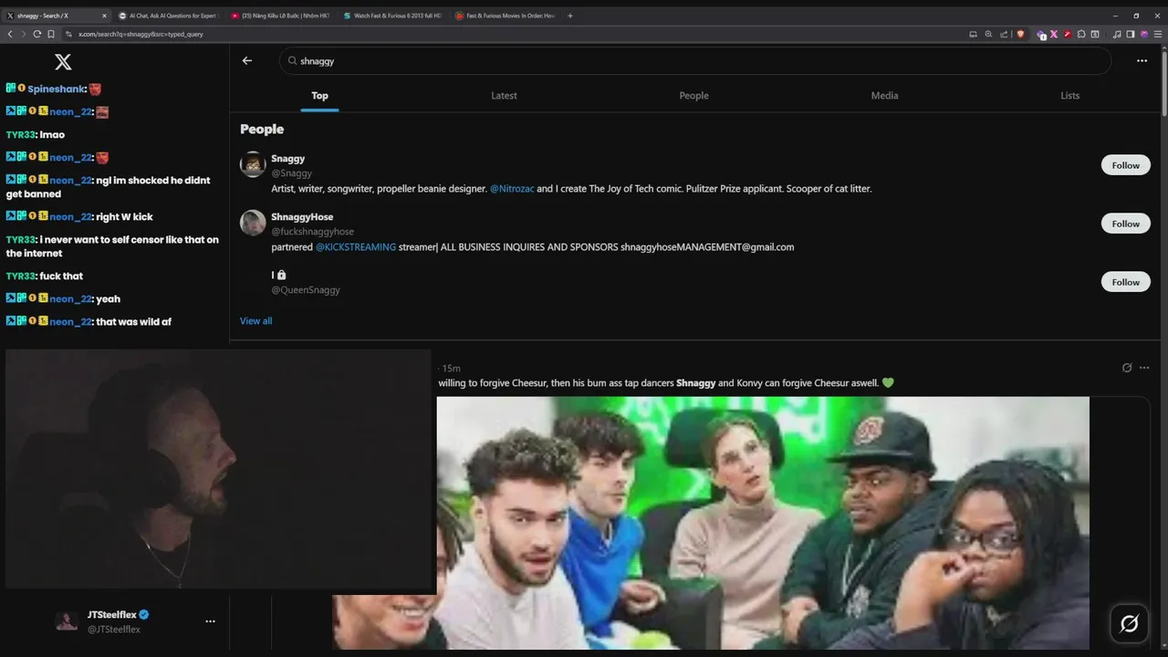Image resolution: width=1168 pixels, height=657 pixels.
Task: Bookmark this page in the browser
Action: [51, 34]
